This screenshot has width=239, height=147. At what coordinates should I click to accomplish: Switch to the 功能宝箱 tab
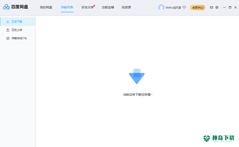[108, 7]
